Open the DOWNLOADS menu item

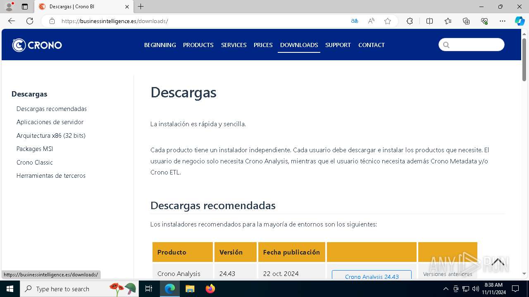[299, 45]
